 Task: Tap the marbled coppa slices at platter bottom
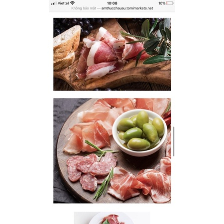pos(139,184)
